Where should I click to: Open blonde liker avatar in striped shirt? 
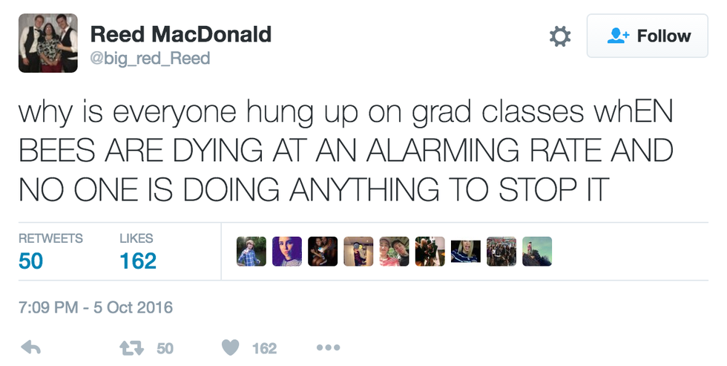[x=466, y=252]
